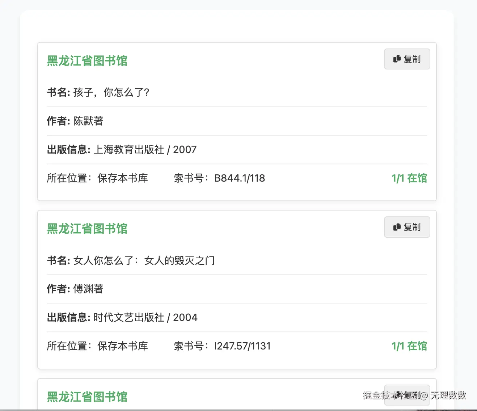Select call number B844.1/118
Viewport: 477px width, 411px height.
pyautogui.click(x=240, y=178)
